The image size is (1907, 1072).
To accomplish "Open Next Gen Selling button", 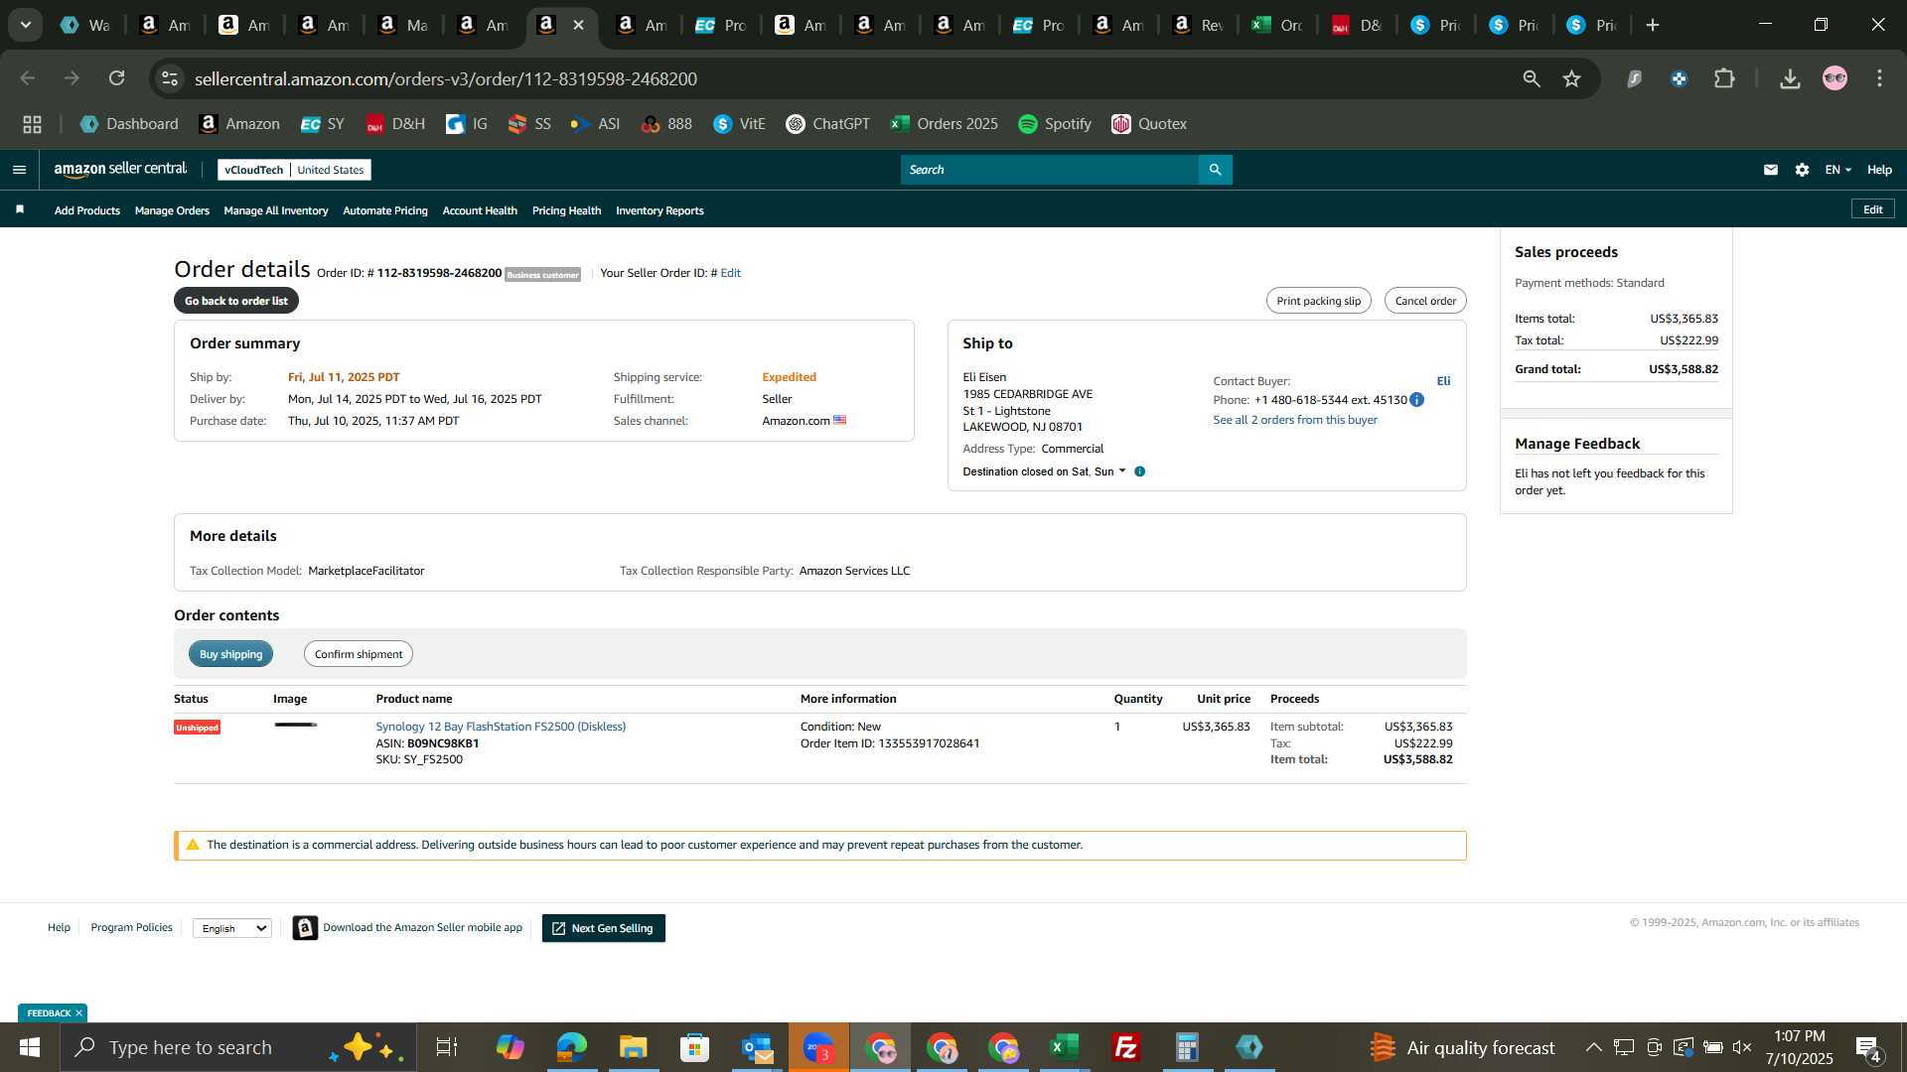I will pos(604,928).
